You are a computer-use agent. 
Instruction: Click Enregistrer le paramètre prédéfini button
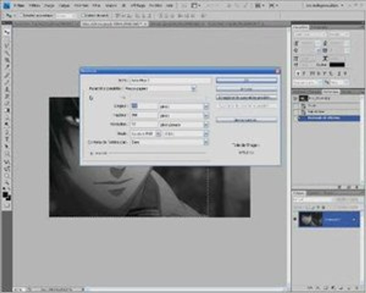(x=246, y=97)
